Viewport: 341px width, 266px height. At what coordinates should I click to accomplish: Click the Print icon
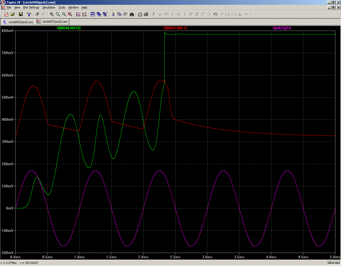pyautogui.click(x=146, y=14)
